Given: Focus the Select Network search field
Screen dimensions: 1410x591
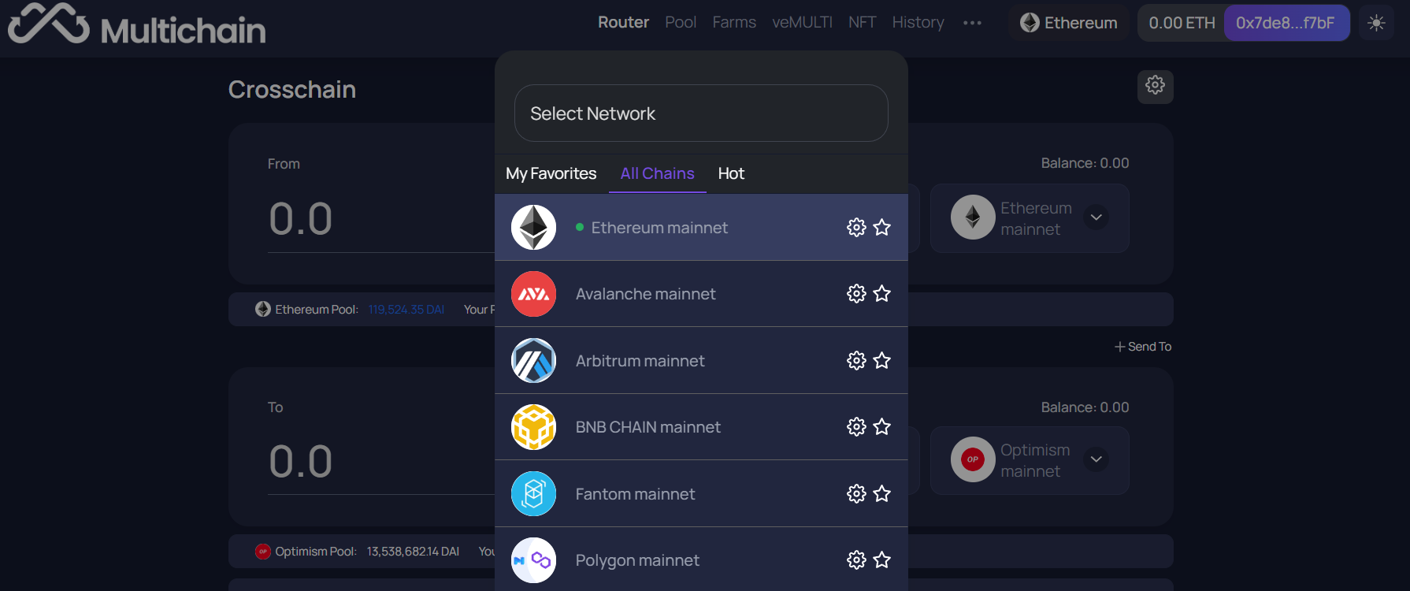Looking at the screenshot, I should click(x=701, y=113).
